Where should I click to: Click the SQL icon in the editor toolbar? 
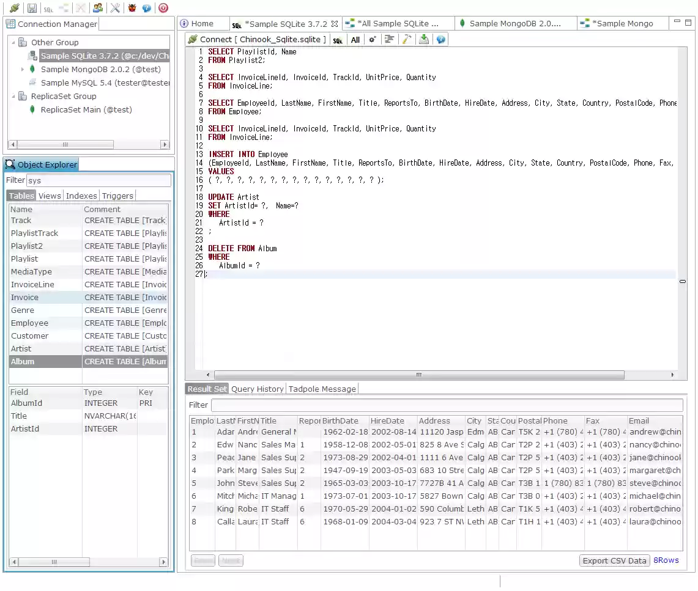tap(338, 39)
